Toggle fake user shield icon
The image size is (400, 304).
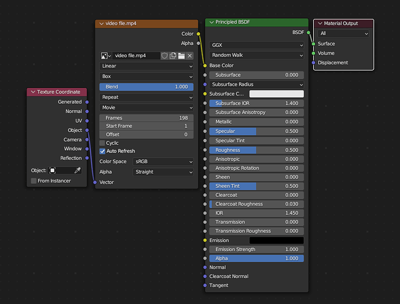[x=164, y=56]
